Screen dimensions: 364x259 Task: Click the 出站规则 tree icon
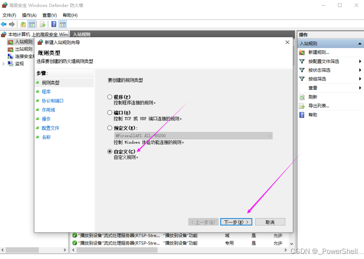tap(10, 49)
